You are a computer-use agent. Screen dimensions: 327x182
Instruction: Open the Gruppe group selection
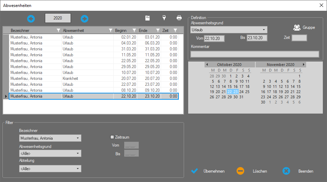304,27
